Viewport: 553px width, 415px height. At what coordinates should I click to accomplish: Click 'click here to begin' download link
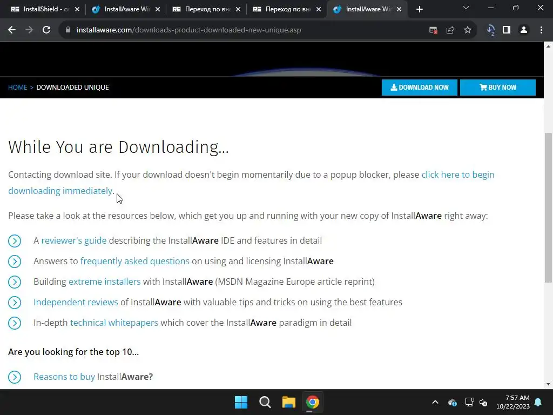point(458,175)
